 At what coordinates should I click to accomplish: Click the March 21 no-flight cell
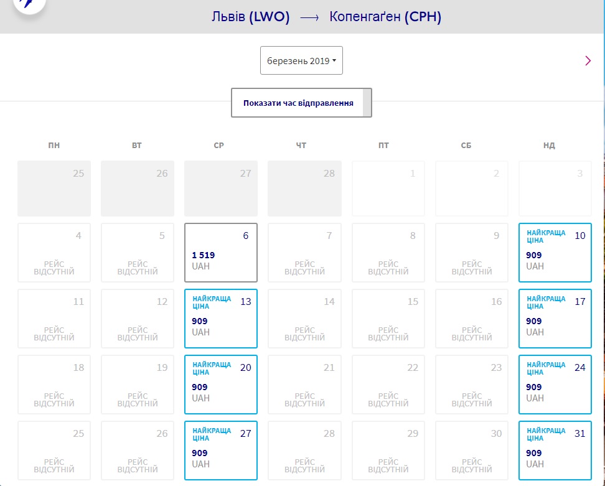pyautogui.click(x=304, y=385)
